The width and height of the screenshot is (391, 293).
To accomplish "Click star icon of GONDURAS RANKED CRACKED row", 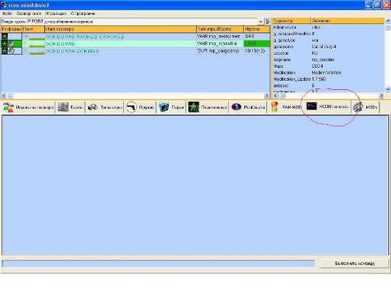I will coord(5,36).
